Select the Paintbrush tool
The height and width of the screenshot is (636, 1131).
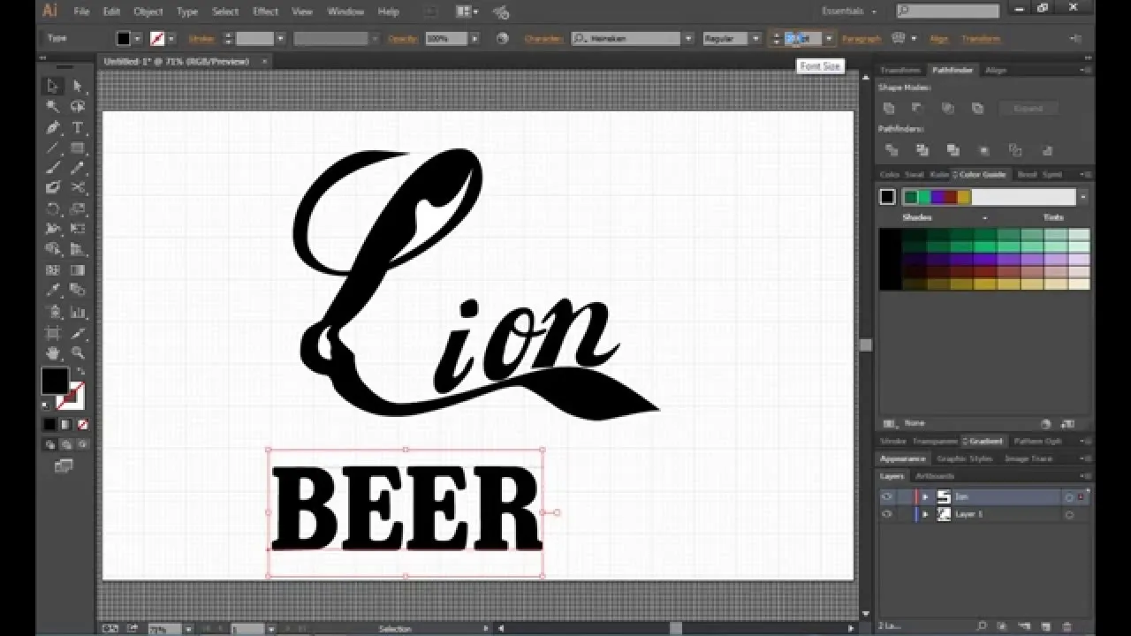(x=52, y=168)
